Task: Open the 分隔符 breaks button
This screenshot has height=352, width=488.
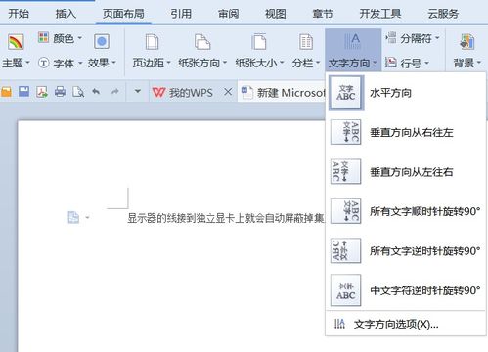Action: click(x=413, y=38)
